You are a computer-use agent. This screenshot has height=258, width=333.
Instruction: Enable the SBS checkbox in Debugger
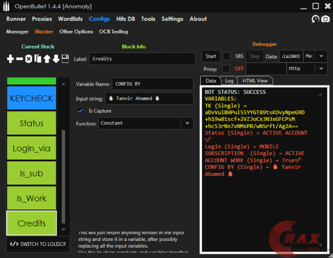(226, 56)
